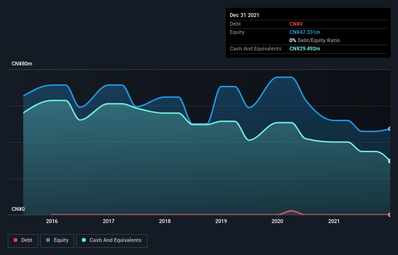Click the teal Cash endpoint marker

(x=390, y=161)
